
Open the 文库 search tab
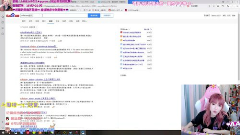tap(57, 21)
